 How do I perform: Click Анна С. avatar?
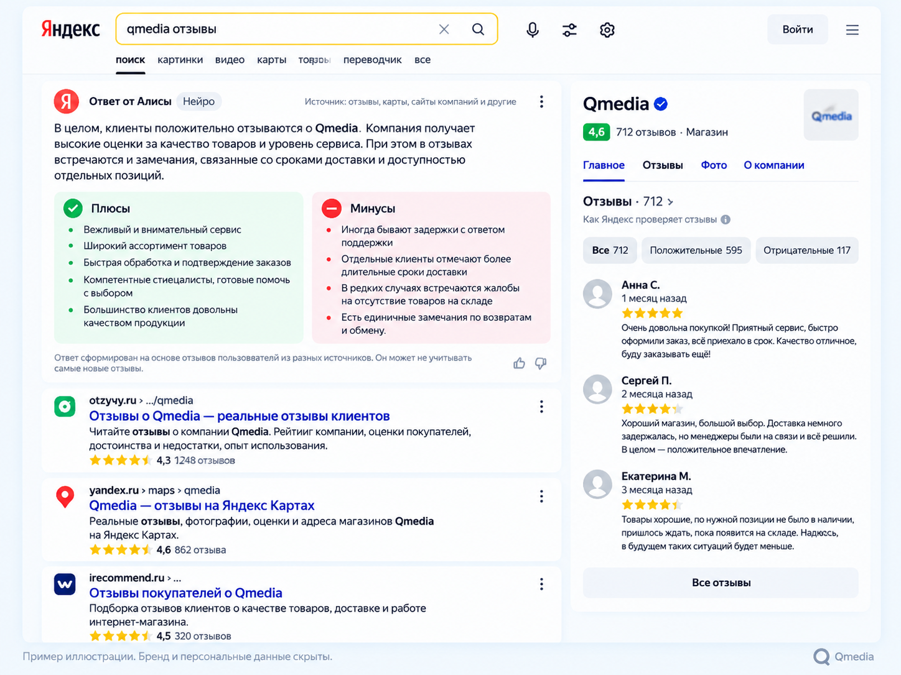(x=597, y=293)
